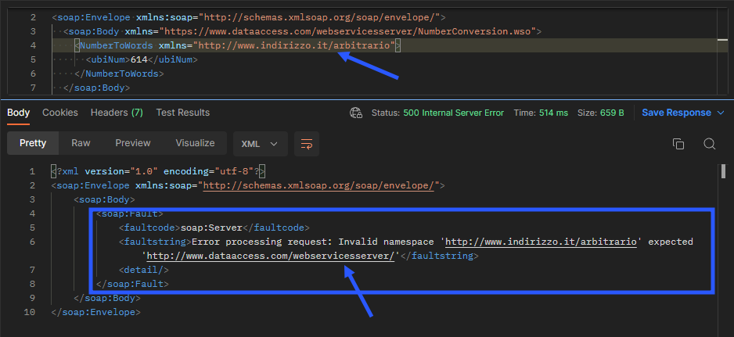The width and height of the screenshot is (734, 337).
Task: Enable the Visualize response view
Action: pos(195,143)
